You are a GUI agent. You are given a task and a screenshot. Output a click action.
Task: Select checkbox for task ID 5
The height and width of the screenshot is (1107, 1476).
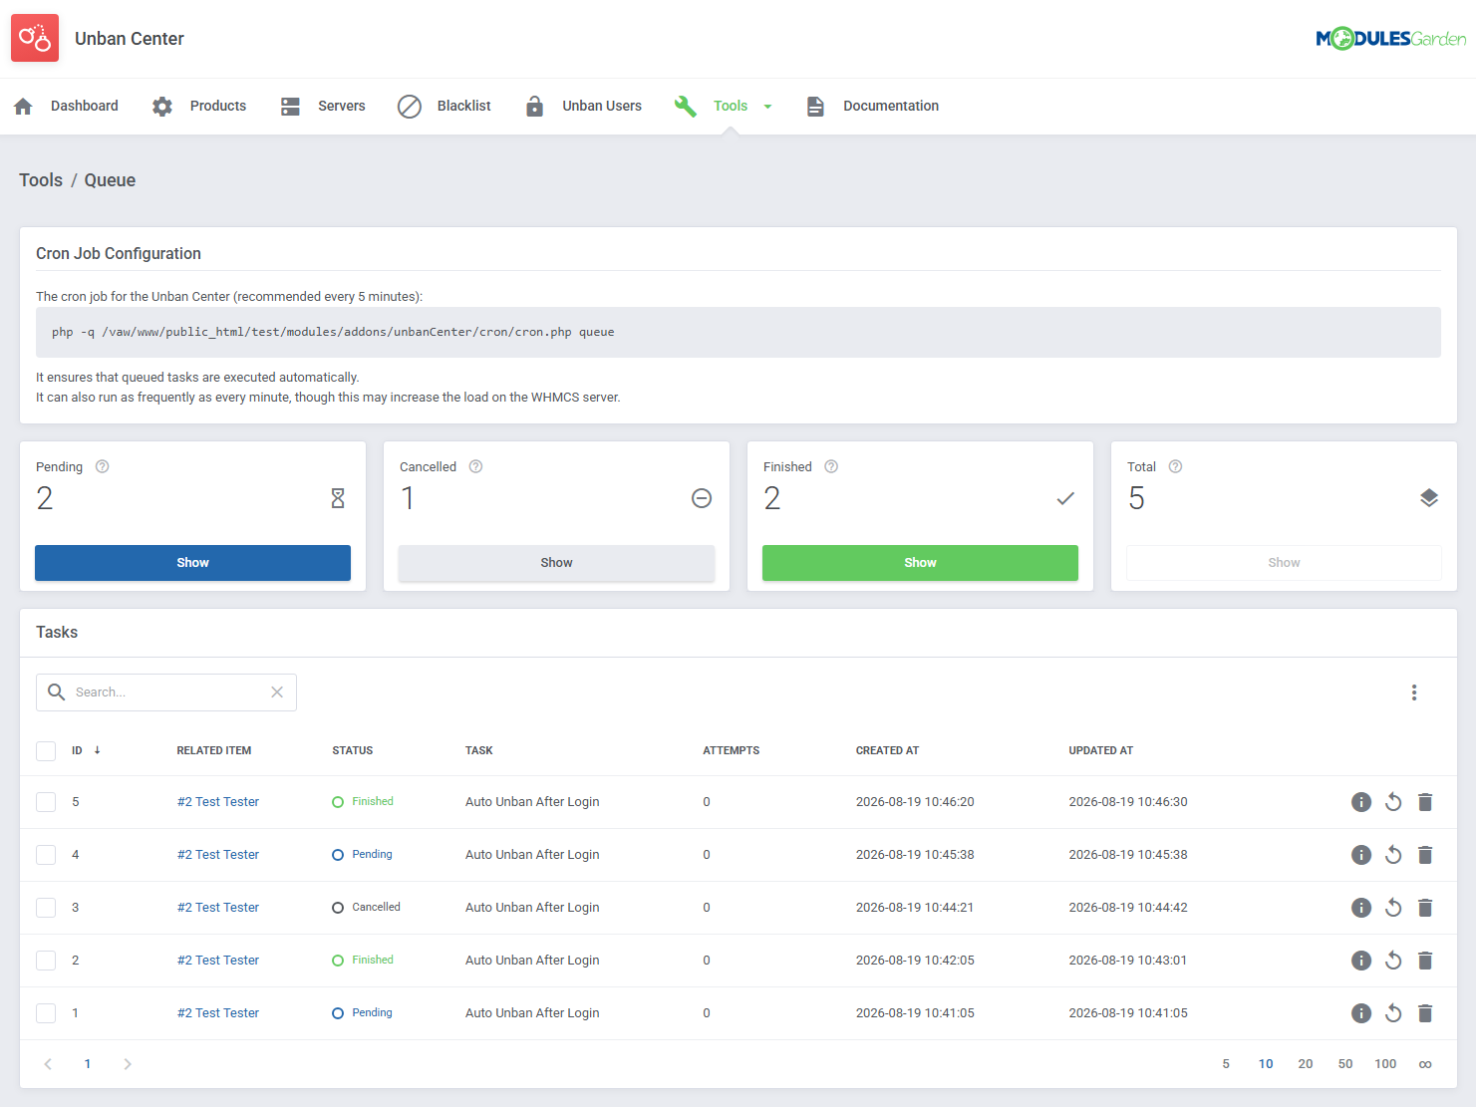tap(46, 802)
